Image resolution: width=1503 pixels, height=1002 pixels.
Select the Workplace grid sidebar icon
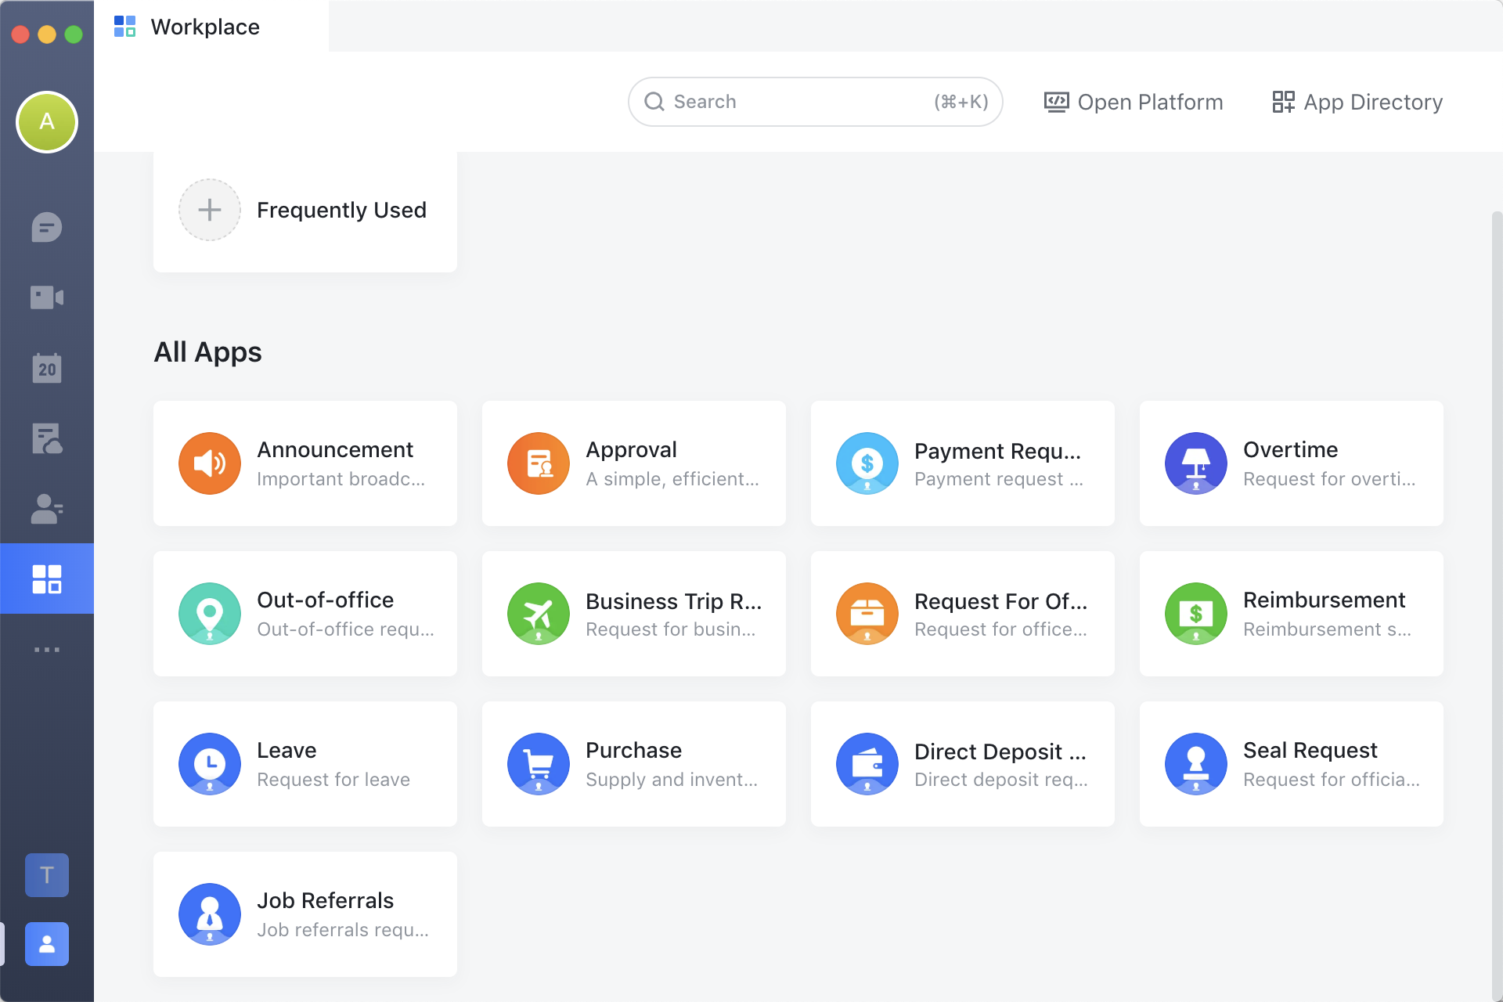click(x=47, y=579)
